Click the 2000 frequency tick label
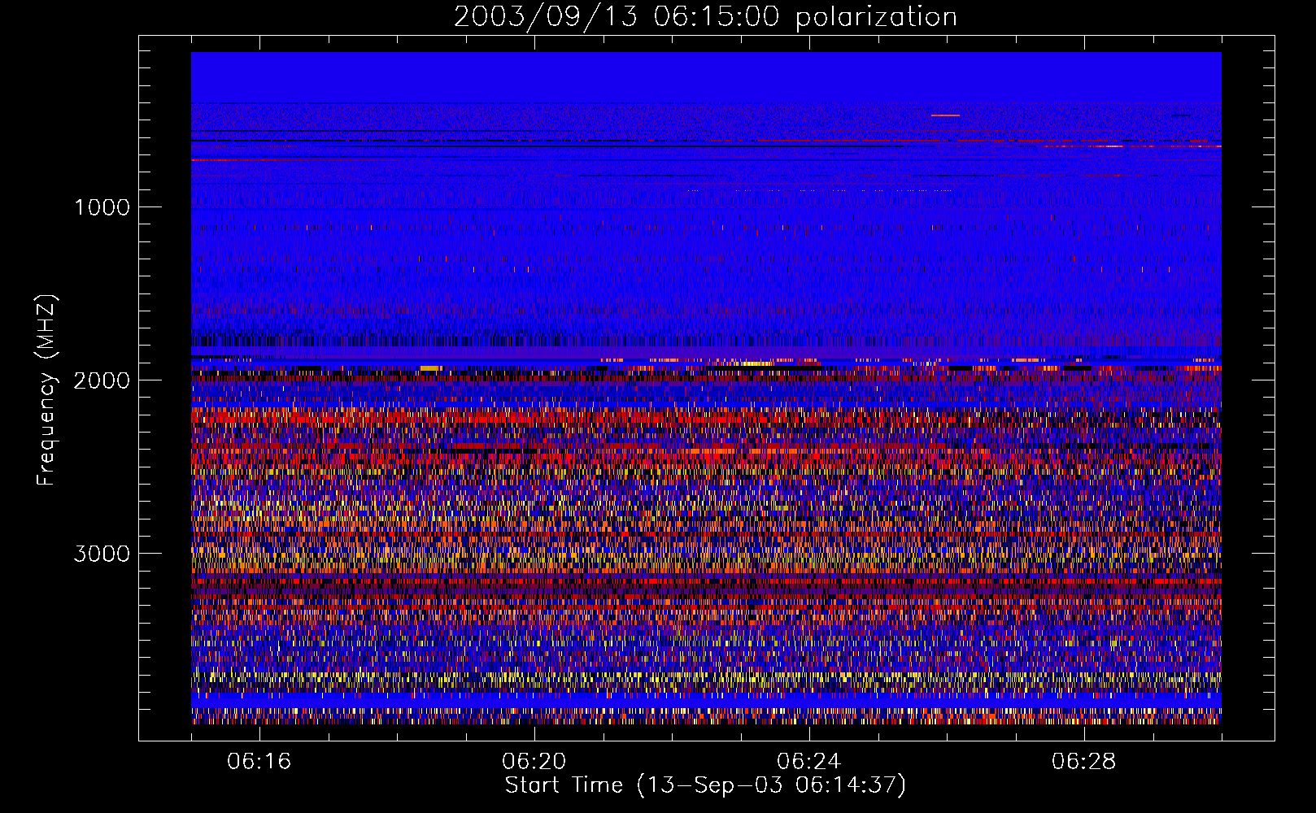This screenshot has height=813, width=1316. point(102,380)
